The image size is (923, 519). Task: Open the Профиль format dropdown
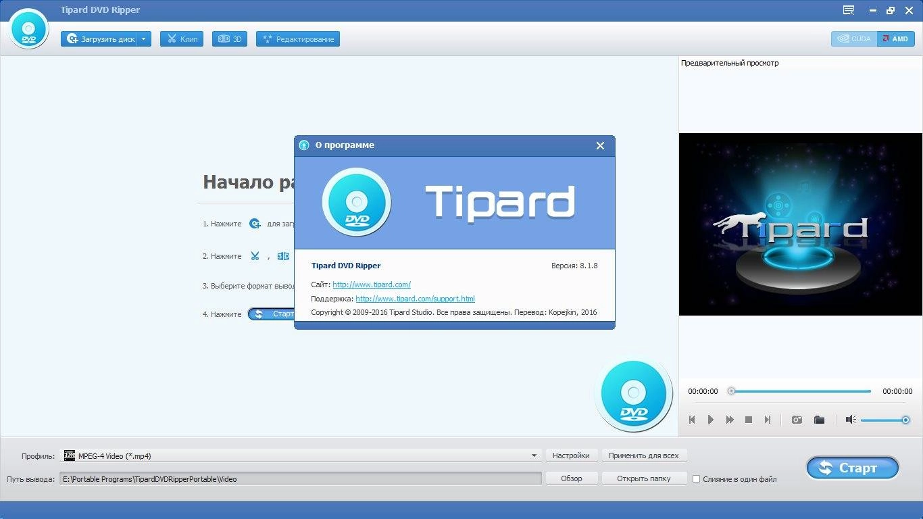[302, 456]
